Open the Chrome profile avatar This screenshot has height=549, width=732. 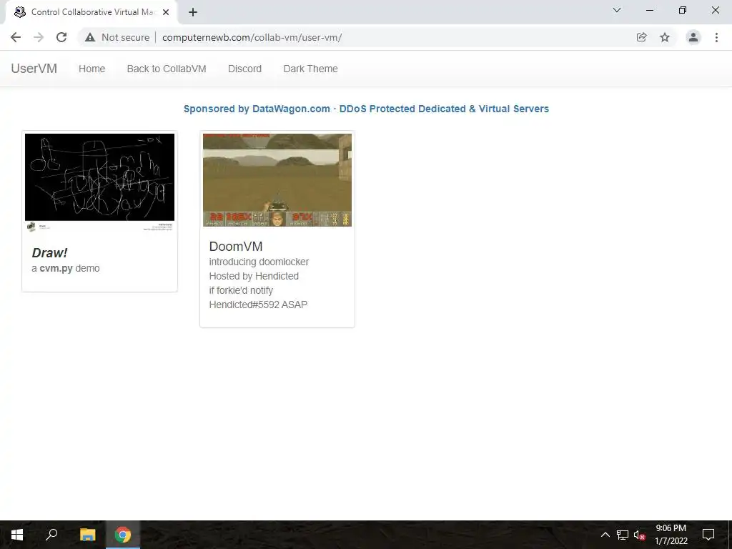point(693,37)
